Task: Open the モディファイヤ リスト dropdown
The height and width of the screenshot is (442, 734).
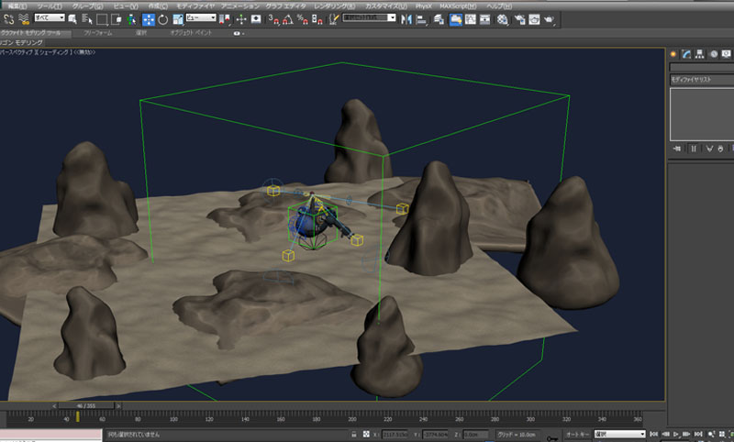Action: tap(702, 80)
